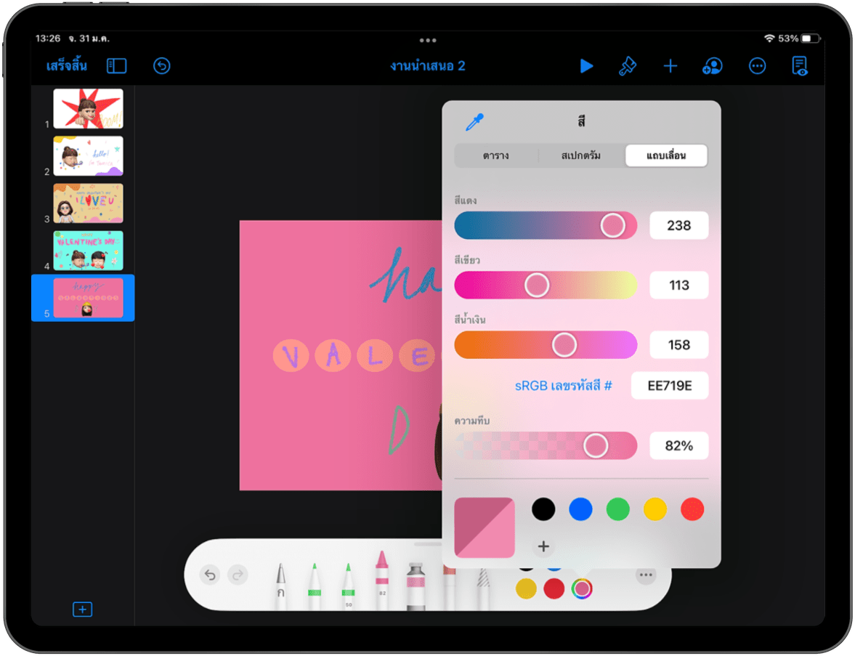The image size is (855, 656).
Task: Select the crayon drawing tool
Action: coord(381,578)
